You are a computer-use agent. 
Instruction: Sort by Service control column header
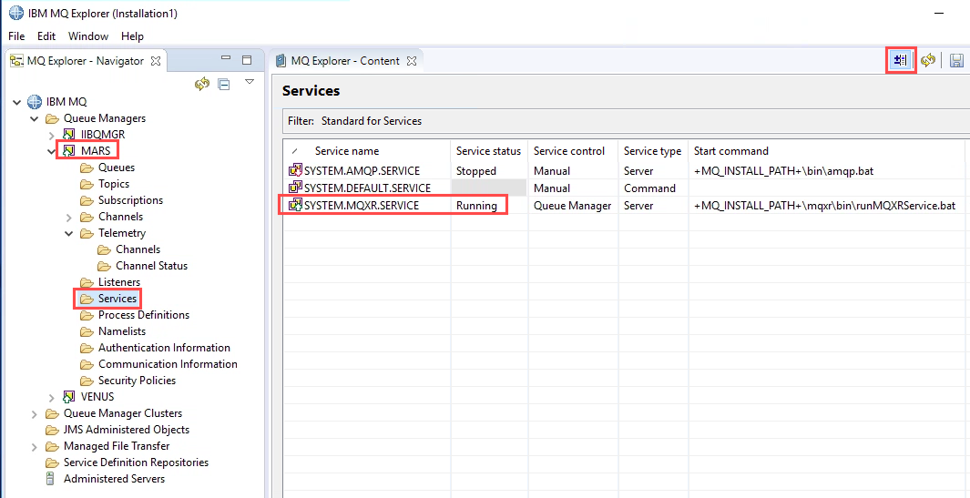(569, 151)
